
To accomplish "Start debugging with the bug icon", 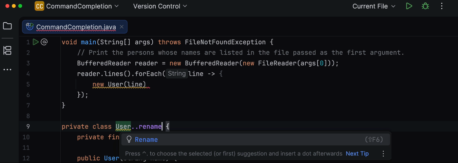I will coord(425,6).
